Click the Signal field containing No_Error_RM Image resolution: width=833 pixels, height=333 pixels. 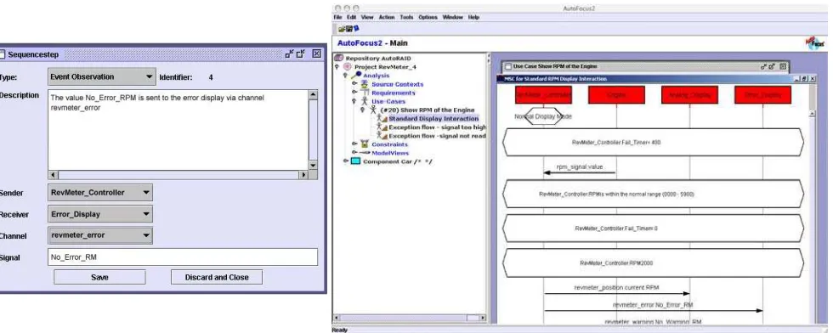tap(183, 257)
